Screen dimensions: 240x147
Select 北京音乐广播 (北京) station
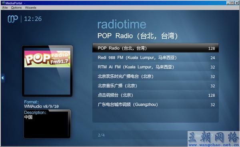point(156,86)
